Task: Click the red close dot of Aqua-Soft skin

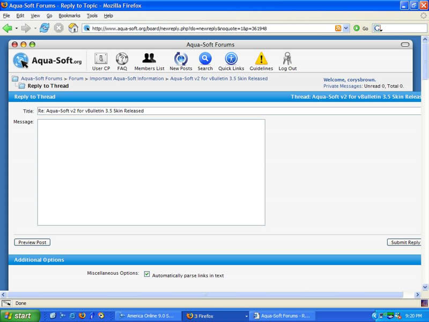Action: [x=15, y=45]
